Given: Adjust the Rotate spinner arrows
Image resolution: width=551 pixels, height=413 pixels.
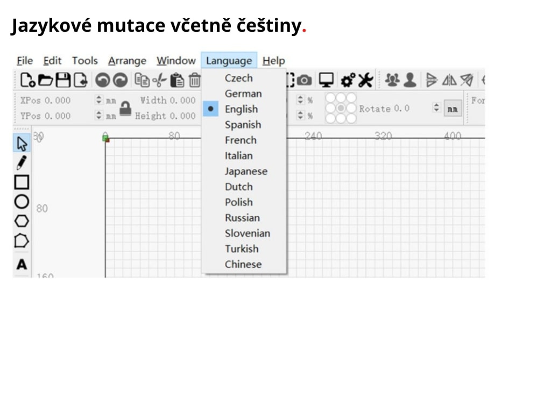Looking at the screenshot, I should (x=436, y=108).
